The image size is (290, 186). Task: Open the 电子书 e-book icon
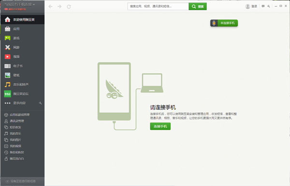pos(7,66)
